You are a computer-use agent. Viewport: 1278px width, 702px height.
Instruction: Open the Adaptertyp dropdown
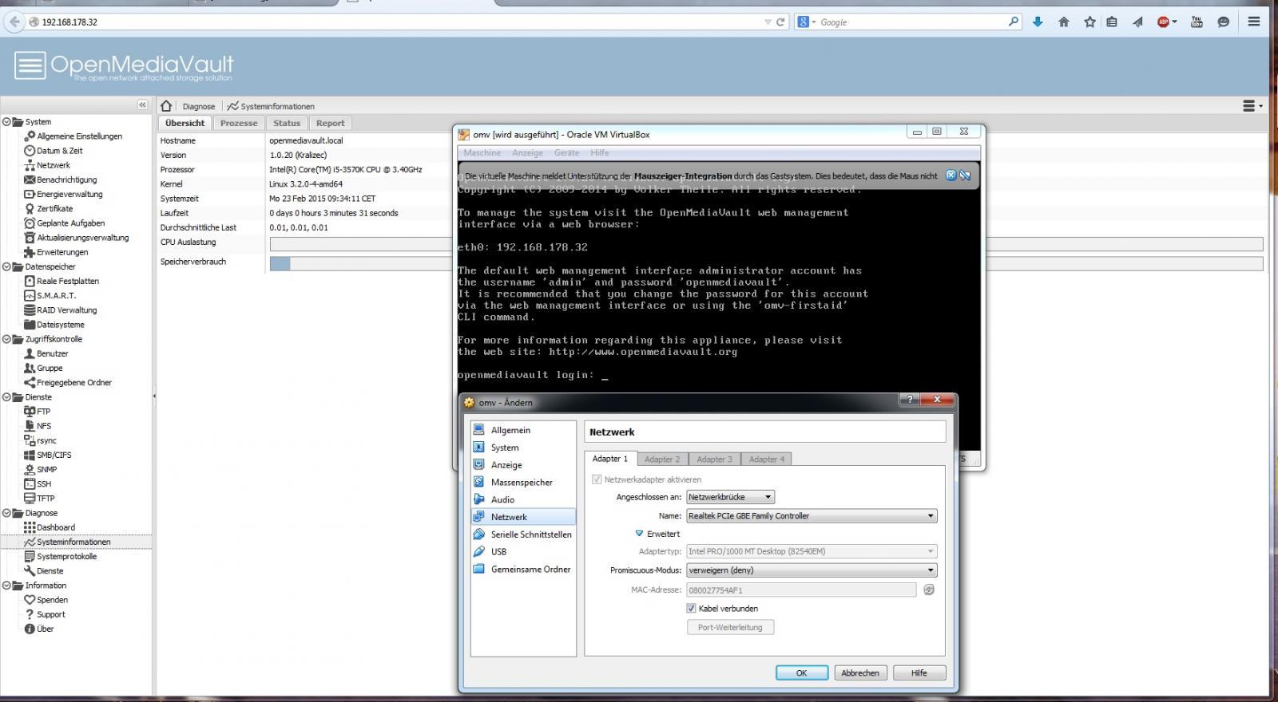(x=812, y=551)
